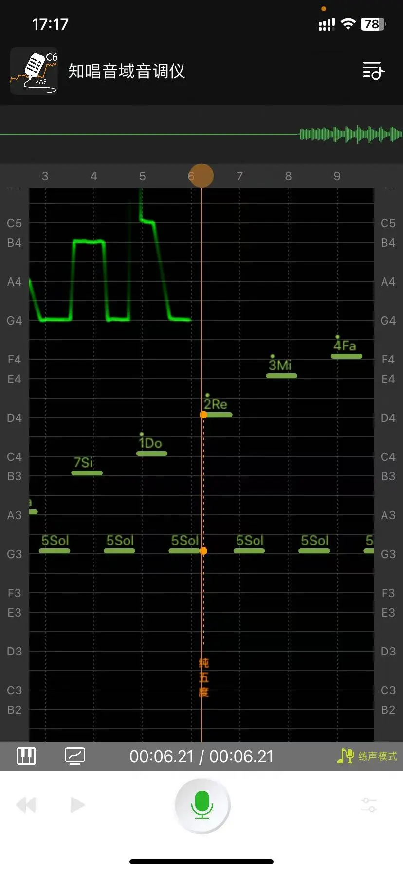The image size is (403, 872).
Task: Tap the battery indicator showing 78
Action: tap(373, 24)
